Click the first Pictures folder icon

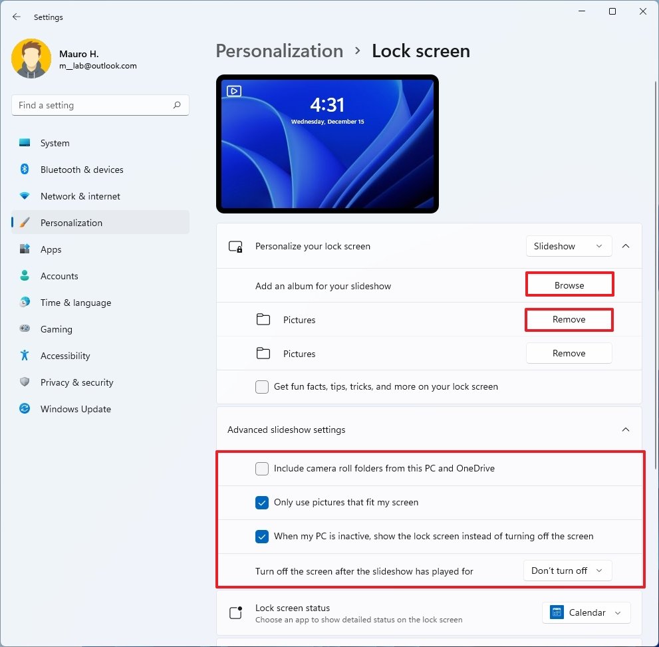pyautogui.click(x=263, y=319)
